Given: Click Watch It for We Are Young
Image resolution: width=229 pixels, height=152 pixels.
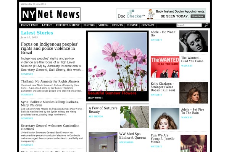Looking at the screenshot, I should click(156, 146).
